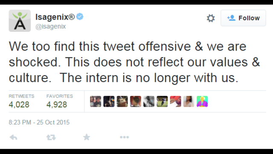Favorite the tweet with star icon
The height and width of the screenshot is (154, 273).
tap(87, 137)
